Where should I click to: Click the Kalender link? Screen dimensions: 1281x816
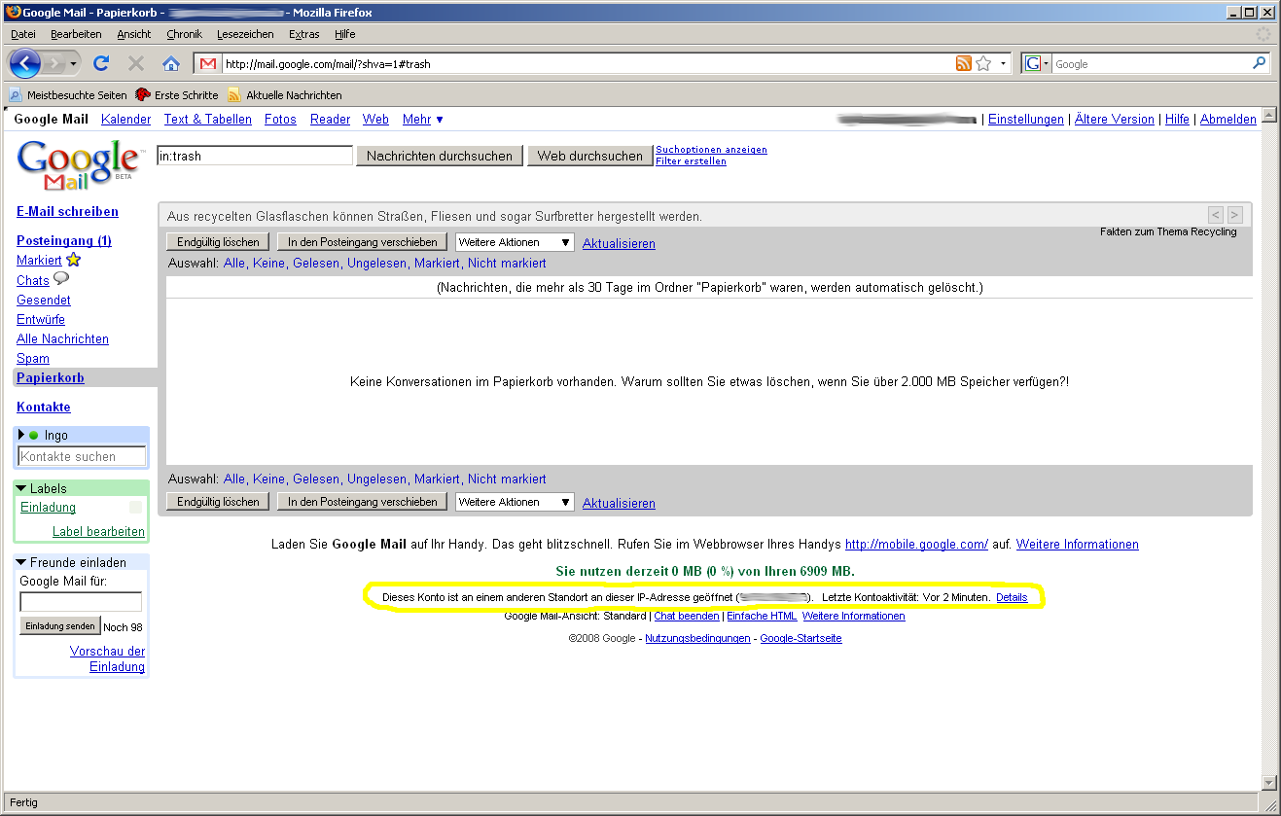(126, 120)
